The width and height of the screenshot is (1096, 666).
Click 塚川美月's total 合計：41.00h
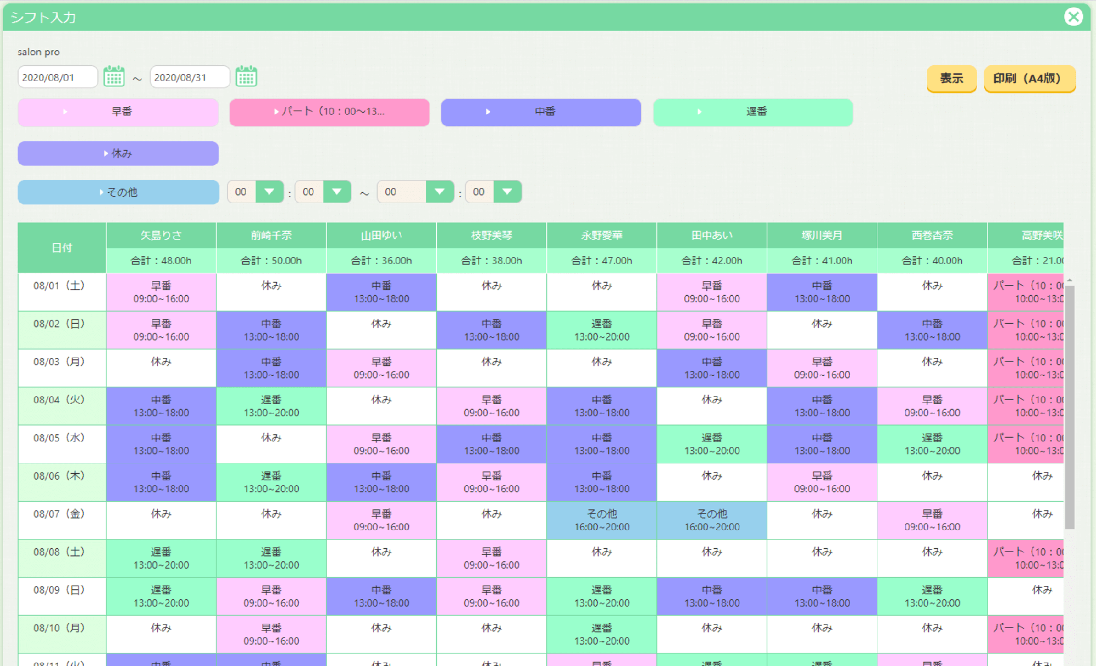[822, 261]
